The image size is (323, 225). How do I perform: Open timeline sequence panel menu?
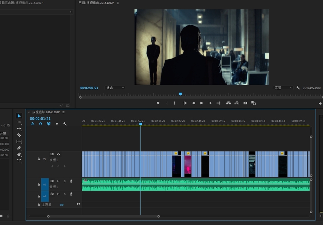coord(63,112)
